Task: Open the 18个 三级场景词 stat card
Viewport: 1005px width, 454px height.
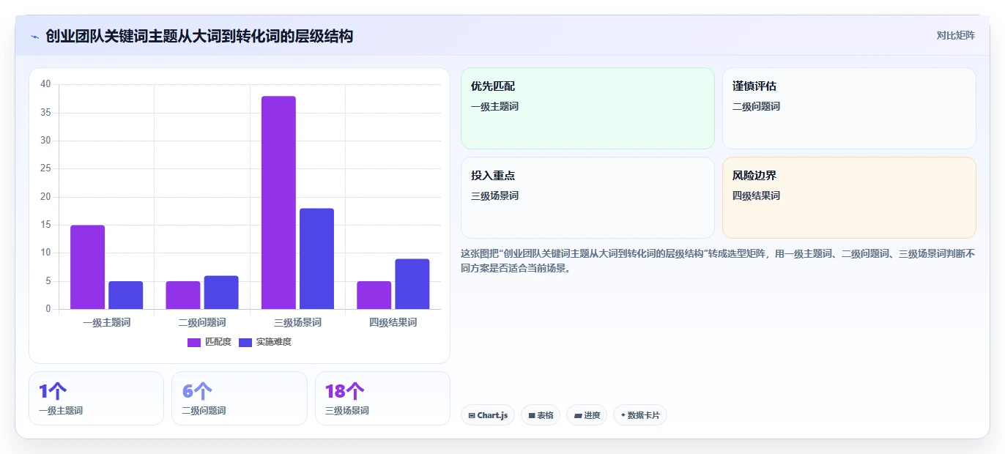Action: (382, 398)
